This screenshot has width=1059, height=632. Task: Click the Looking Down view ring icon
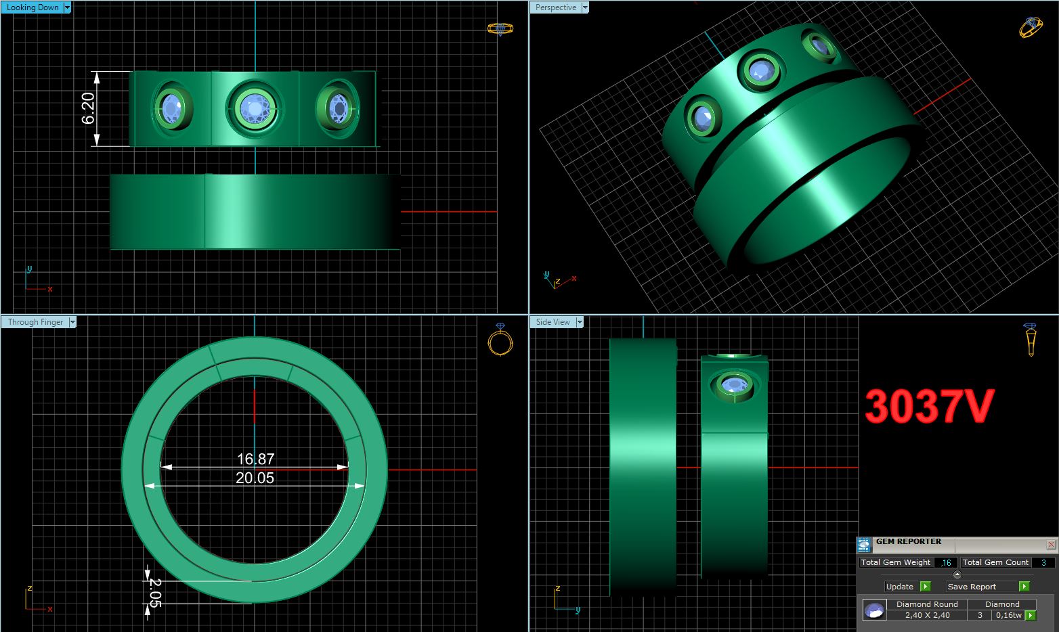tap(500, 29)
